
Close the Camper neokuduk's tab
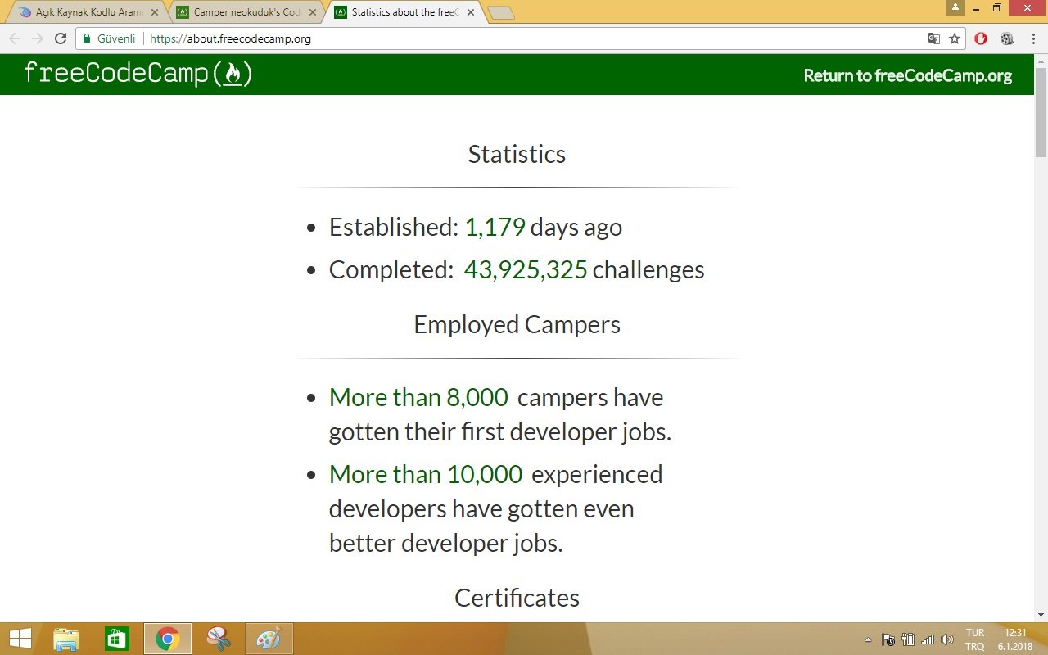click(314, 12)
